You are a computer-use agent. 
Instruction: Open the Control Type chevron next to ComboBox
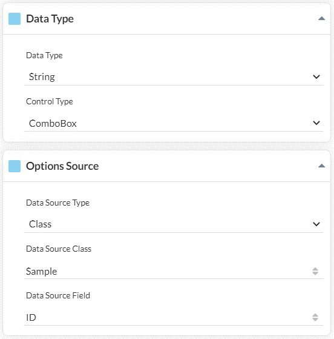pos(316,123)
